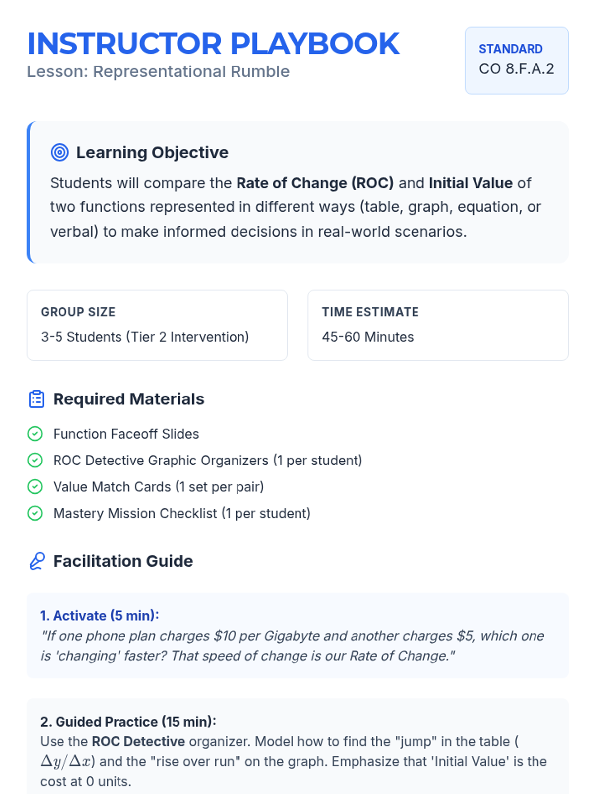Click the Lesson: Representational Rumble subtitle

click(158, 71)
